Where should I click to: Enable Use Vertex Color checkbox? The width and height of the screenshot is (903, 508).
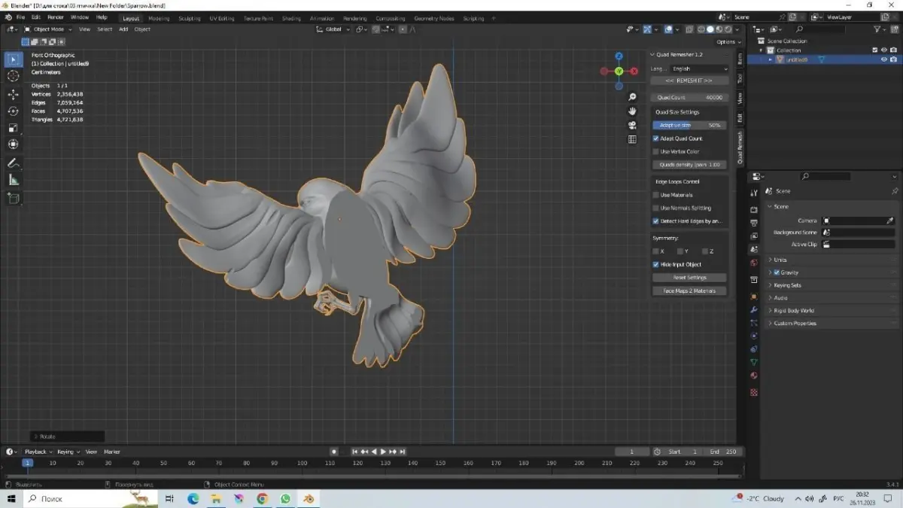pyautogui.click(x=656, y=151)
